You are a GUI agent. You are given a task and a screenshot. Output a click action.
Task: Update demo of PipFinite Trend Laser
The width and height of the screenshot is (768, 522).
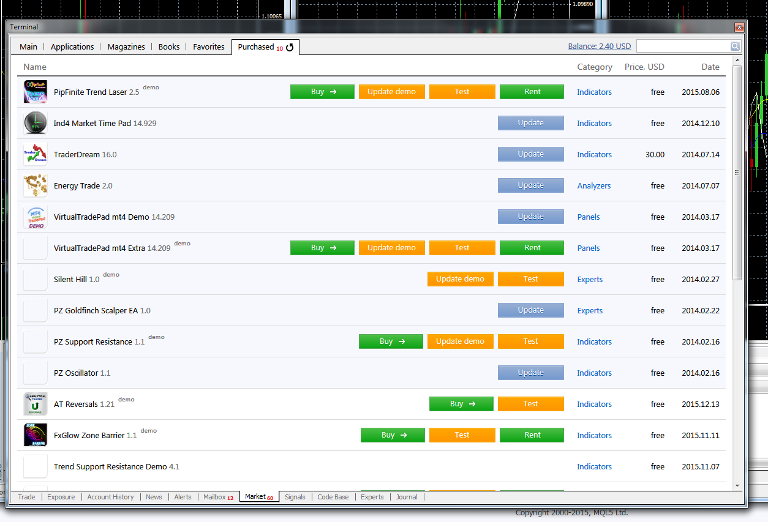pyautogui.click(x=391, y=92)
